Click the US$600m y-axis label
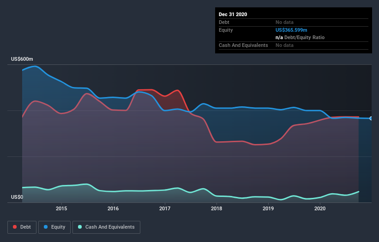 tap(22, 59)
